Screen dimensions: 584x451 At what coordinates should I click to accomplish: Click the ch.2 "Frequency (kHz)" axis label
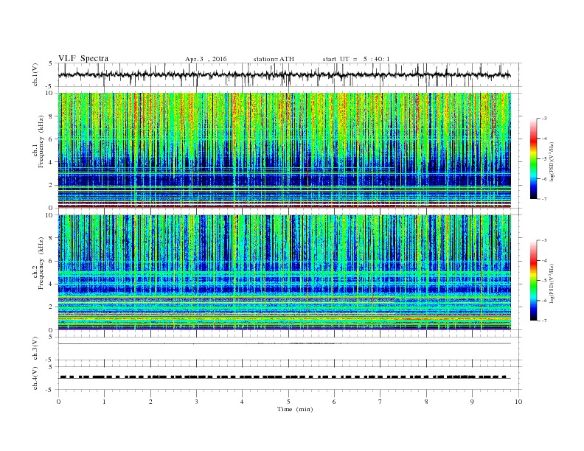point(41,263)
